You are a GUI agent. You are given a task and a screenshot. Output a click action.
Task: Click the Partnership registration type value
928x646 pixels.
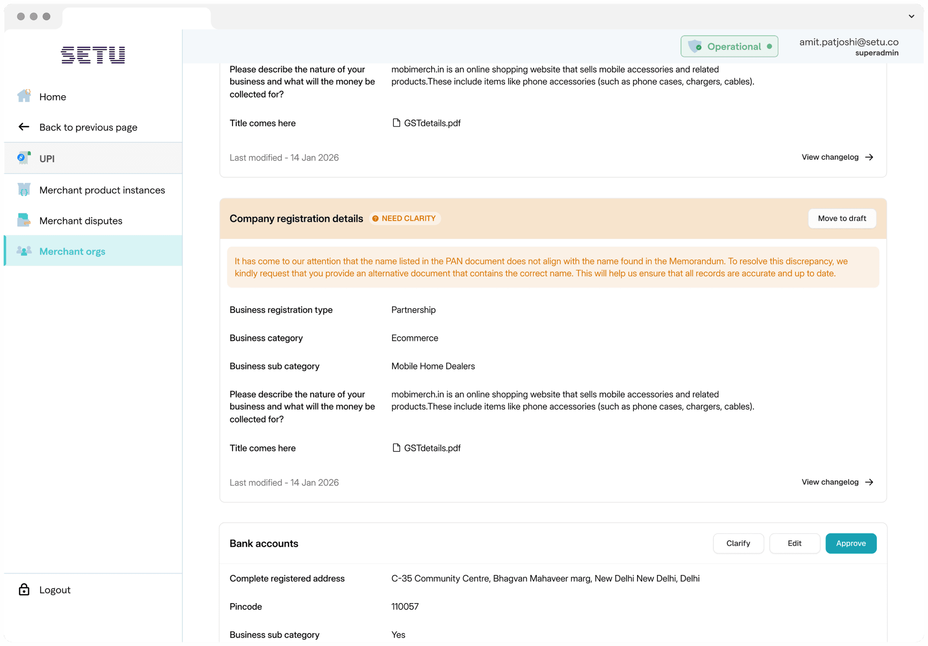413,310
